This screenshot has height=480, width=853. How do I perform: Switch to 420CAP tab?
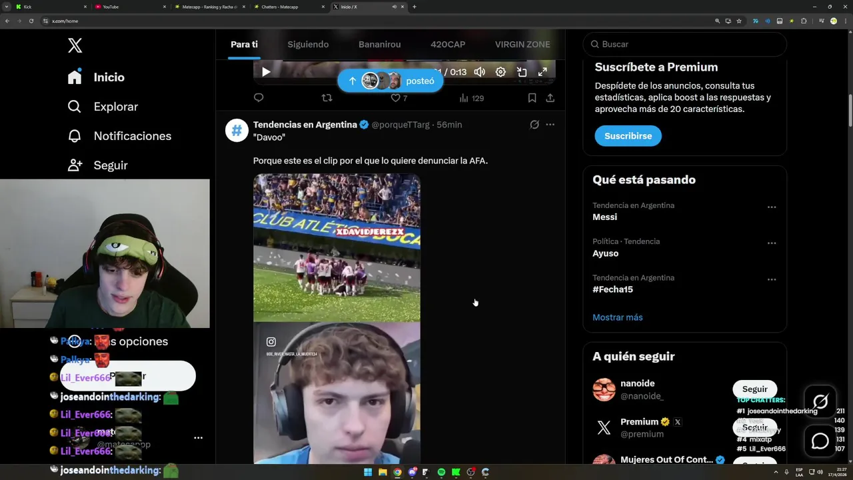click(448, 44)
